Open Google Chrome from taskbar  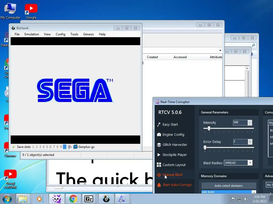point(73,199)
